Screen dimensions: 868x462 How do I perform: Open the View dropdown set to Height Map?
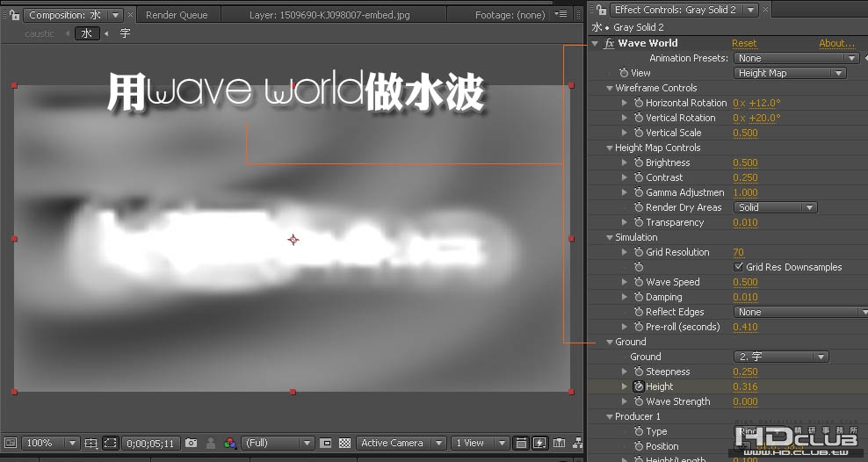pos(790,73)
